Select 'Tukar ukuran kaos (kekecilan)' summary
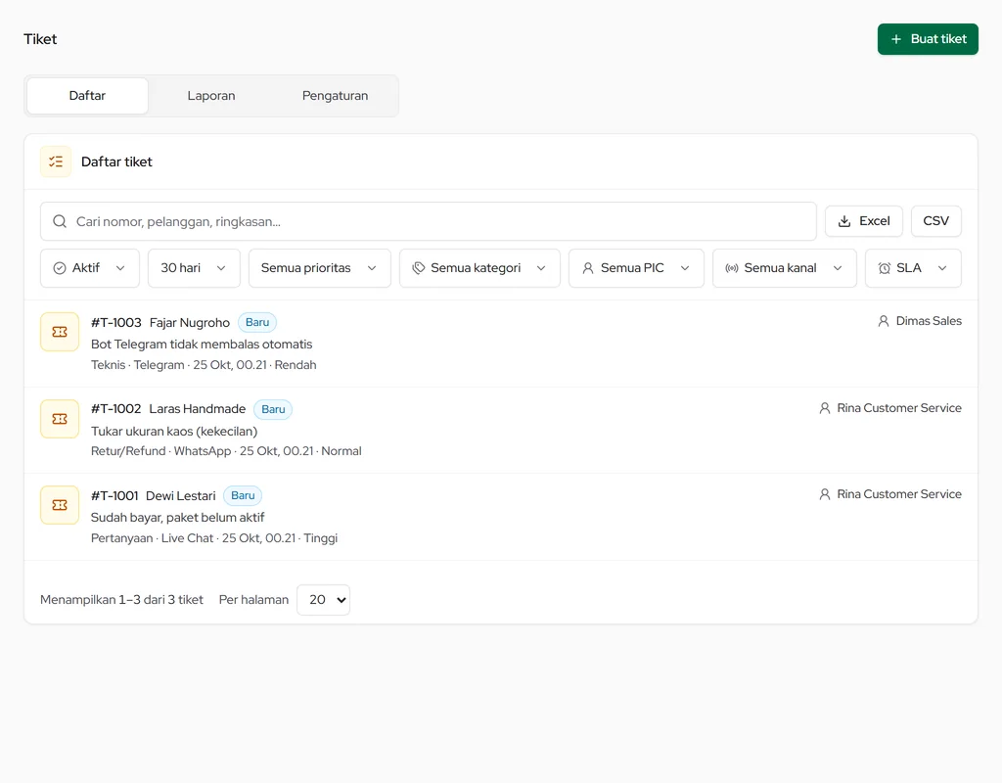1002x783 pixels. click(x=174, y=431)
